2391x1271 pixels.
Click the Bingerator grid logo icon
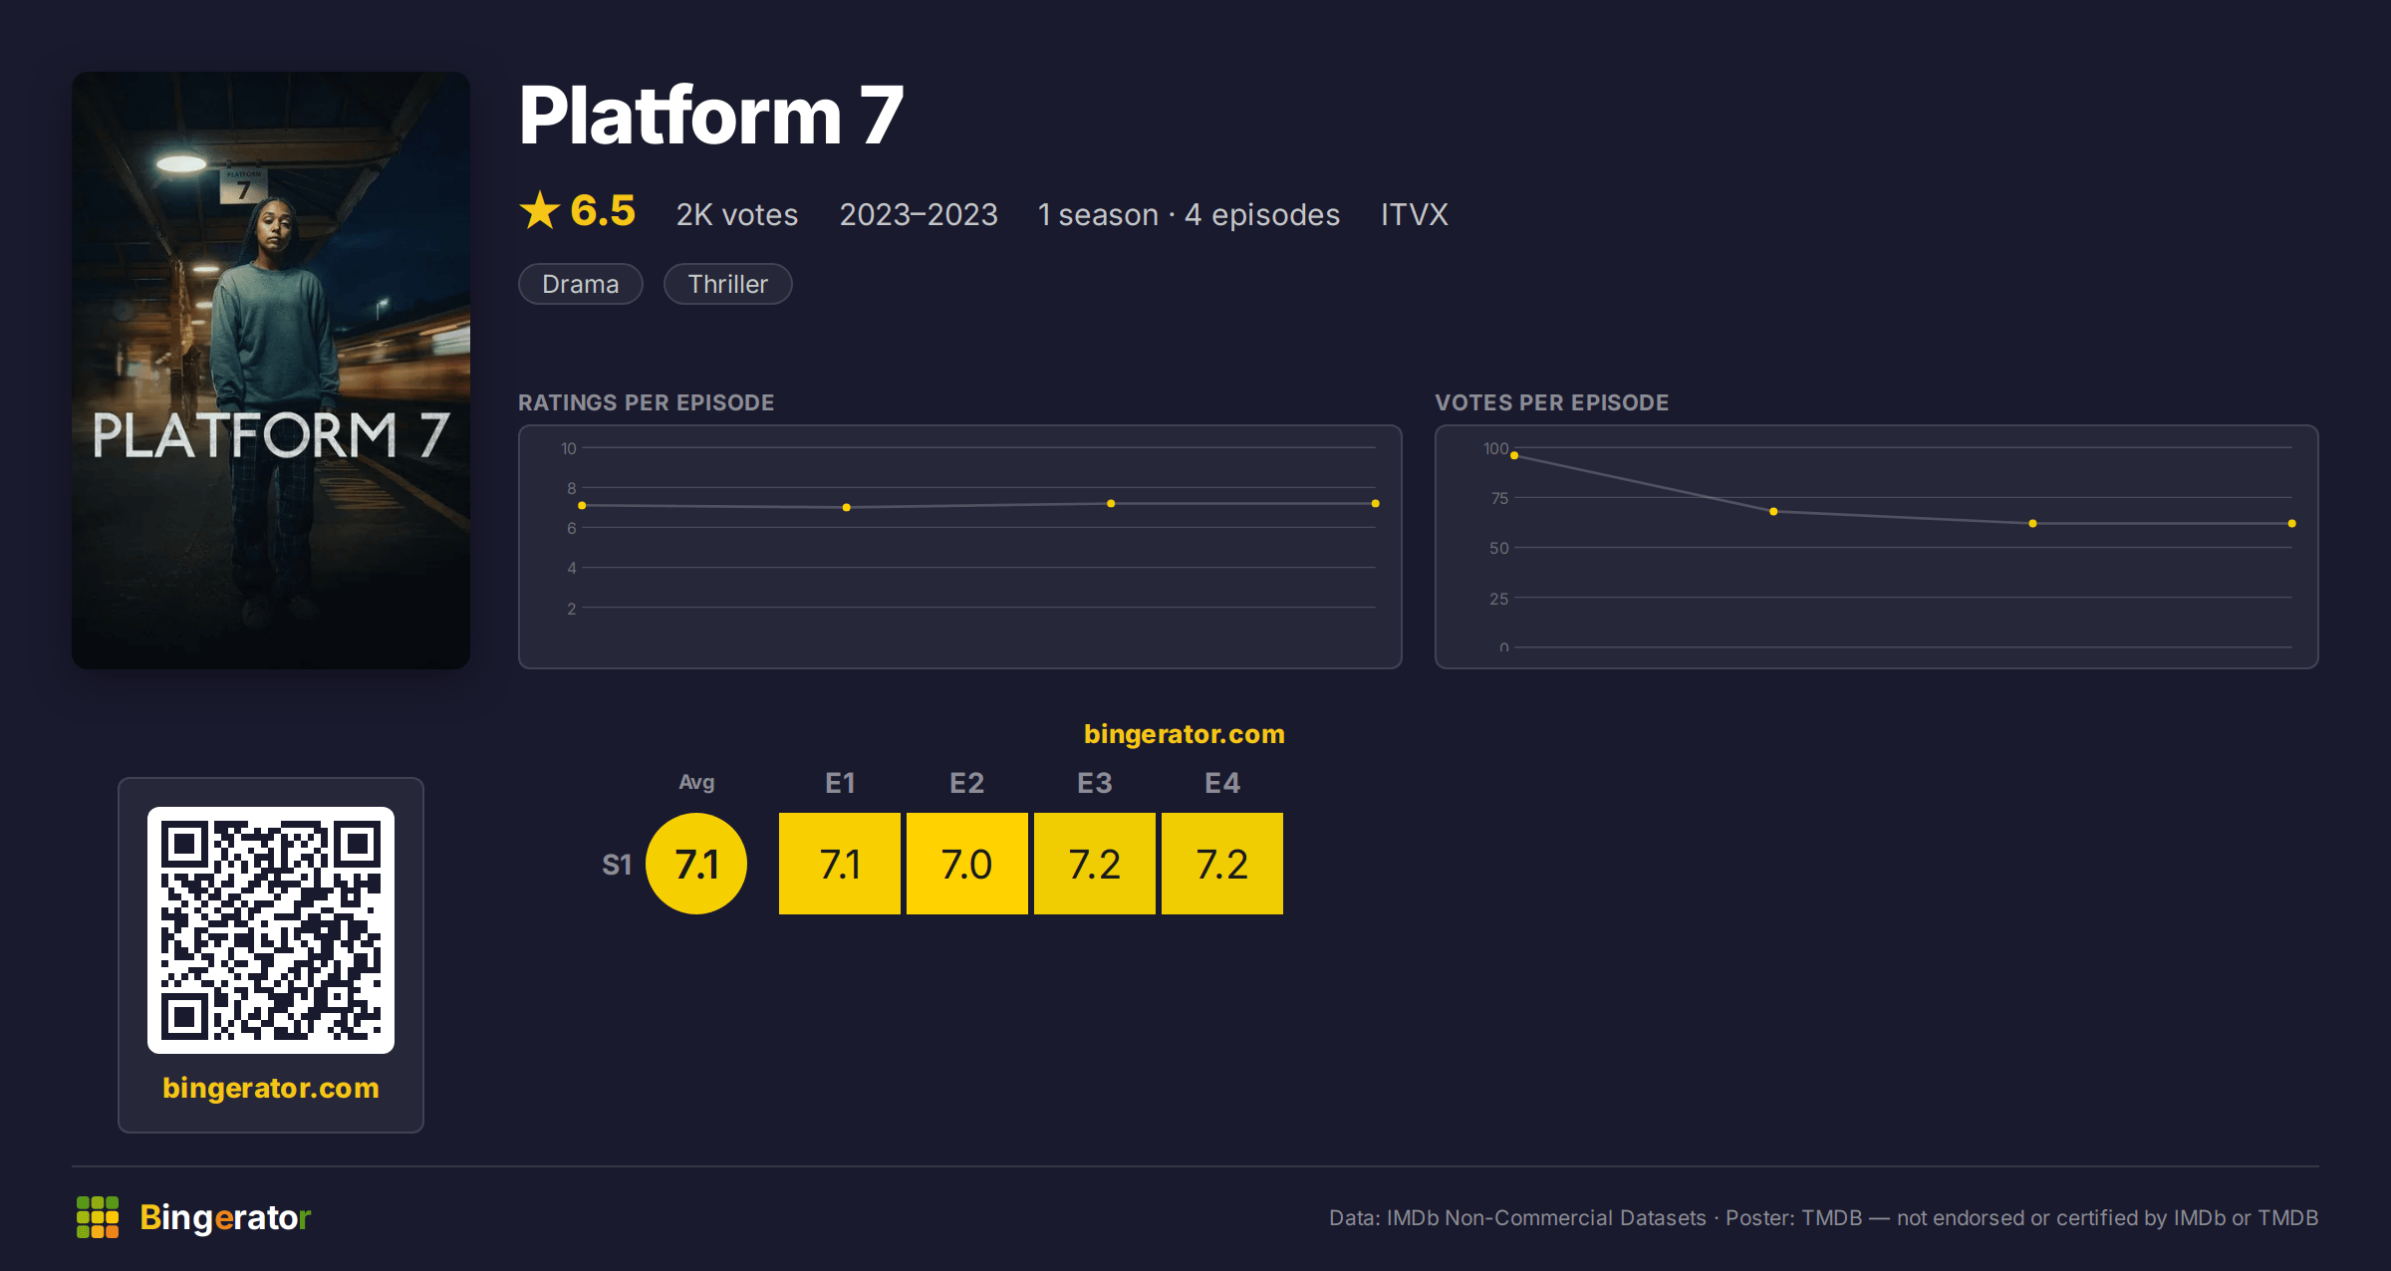[98, 1217]
